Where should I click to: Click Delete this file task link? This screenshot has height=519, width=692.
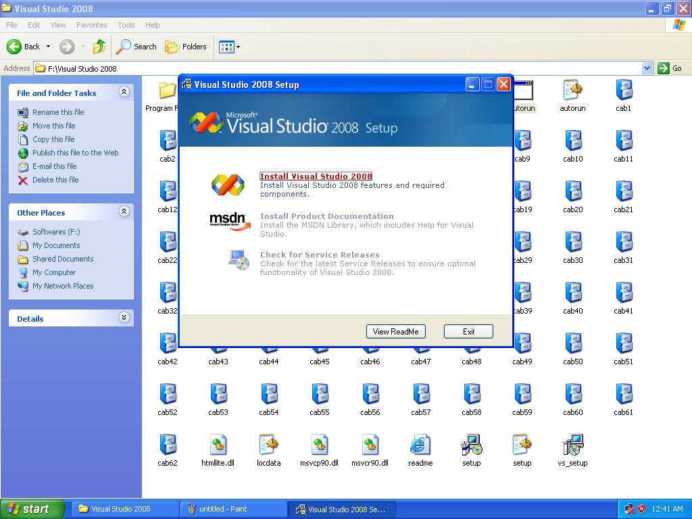(x=55, y=180)
